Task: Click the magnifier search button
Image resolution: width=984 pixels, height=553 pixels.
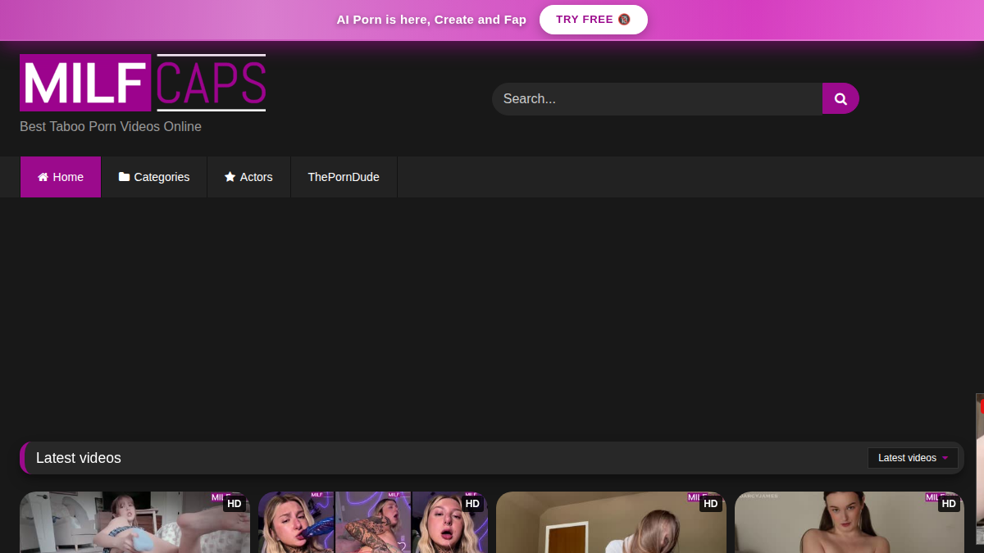Action: pos(840,98)
